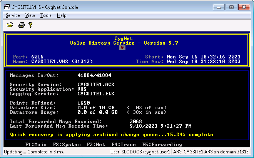This screenshot has width=254, height=158.
Task: Select the F2:System screen option
Action: tap(67, 145)
